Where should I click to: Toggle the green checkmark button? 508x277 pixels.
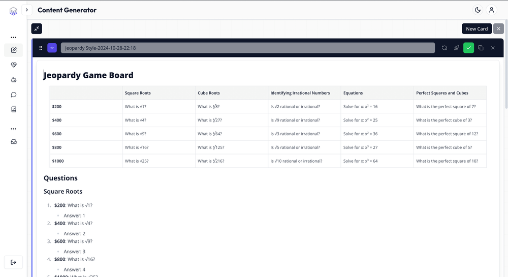468,48
